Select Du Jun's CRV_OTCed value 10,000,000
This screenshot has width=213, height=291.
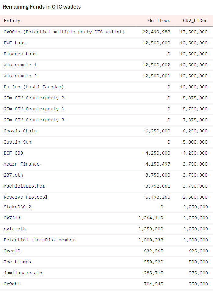pos(194,87)
